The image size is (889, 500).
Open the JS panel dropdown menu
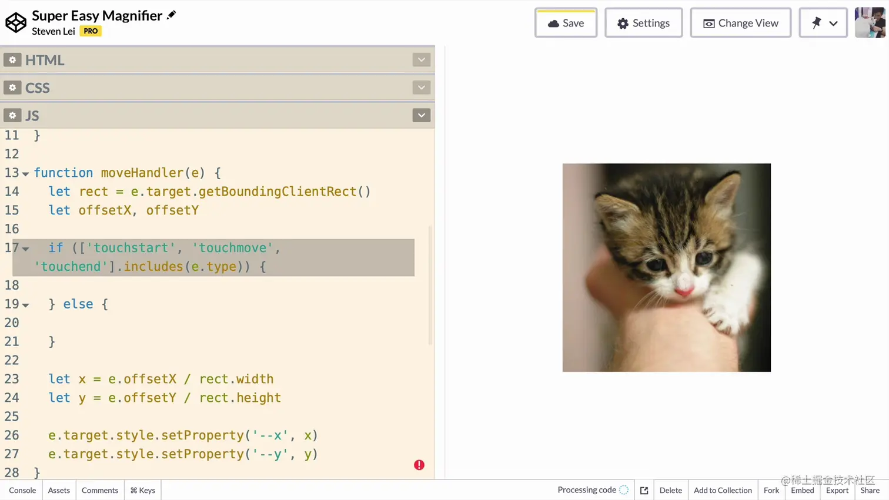(x=422, y=115)
